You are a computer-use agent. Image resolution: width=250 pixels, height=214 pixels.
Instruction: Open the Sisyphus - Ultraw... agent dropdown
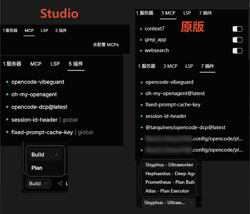tap(169, 202)
